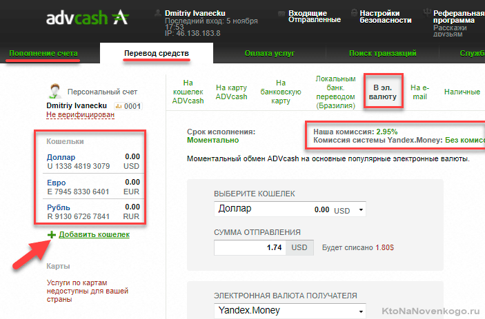
Task: Click the Dmitriy Ivanecku name in header
Action: pos(195,13)
